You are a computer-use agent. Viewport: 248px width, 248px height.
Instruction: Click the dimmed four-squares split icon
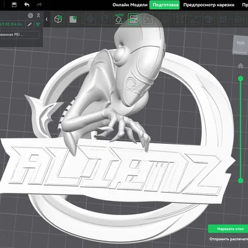click(x=166, y=20)
